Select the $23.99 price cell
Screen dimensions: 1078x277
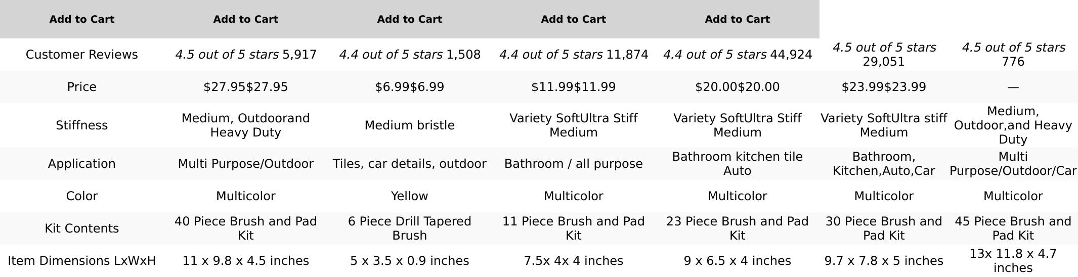tap(884, 87)
